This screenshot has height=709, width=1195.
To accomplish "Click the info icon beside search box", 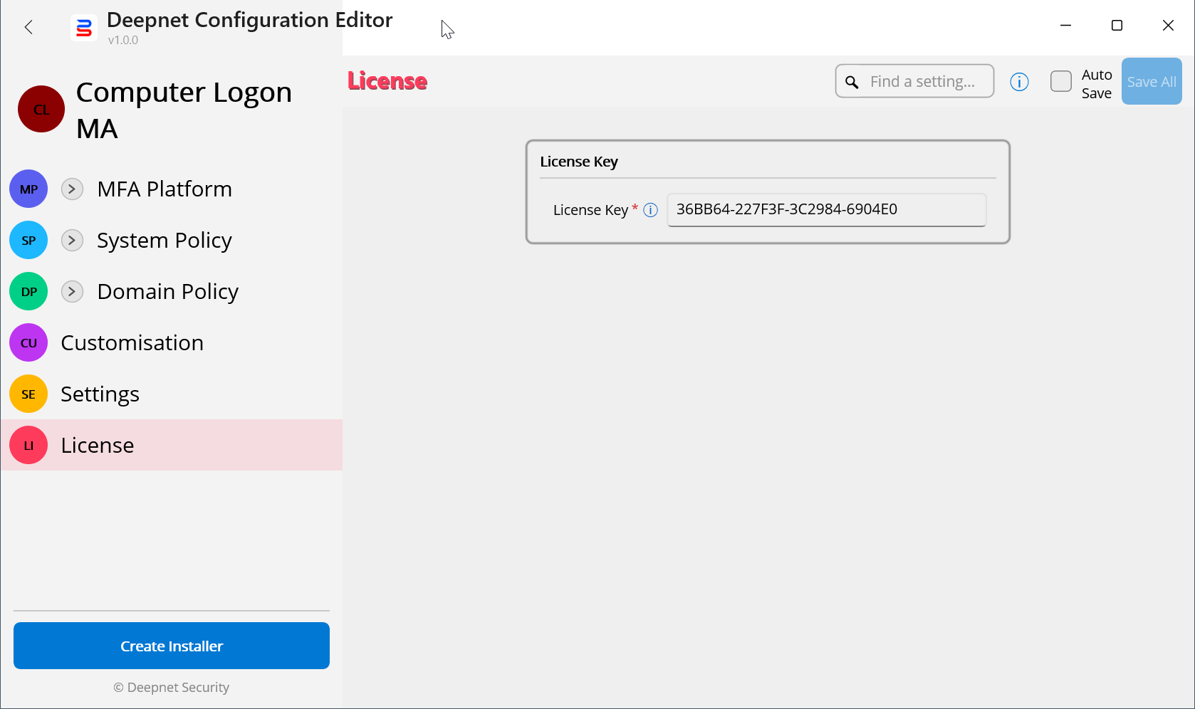I will tap(1019, 82).
